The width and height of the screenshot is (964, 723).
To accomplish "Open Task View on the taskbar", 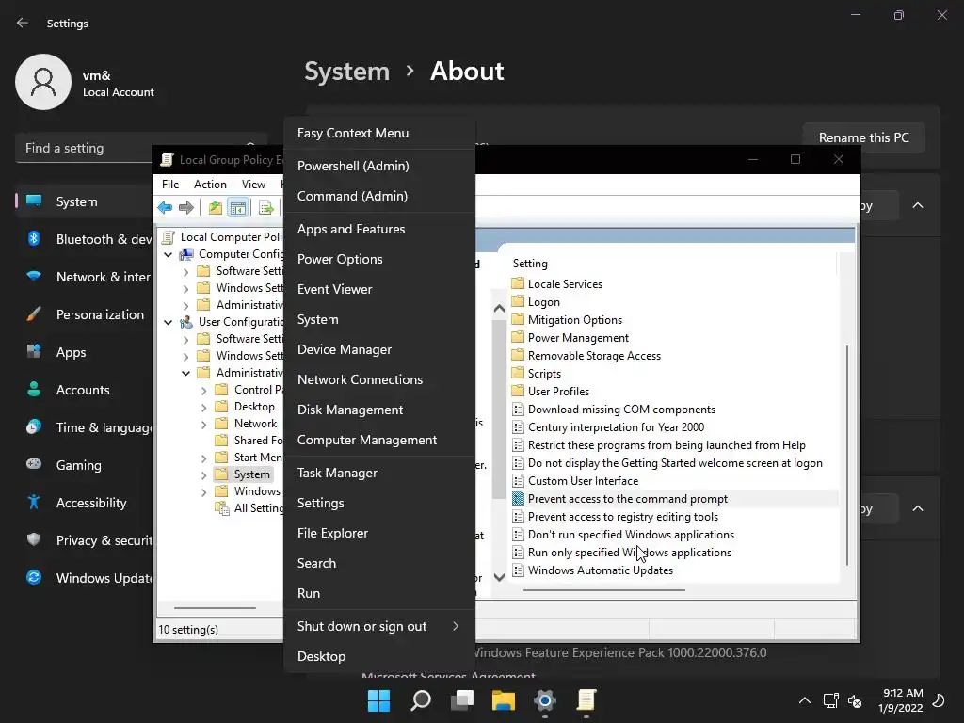I will tap(462, 700).
